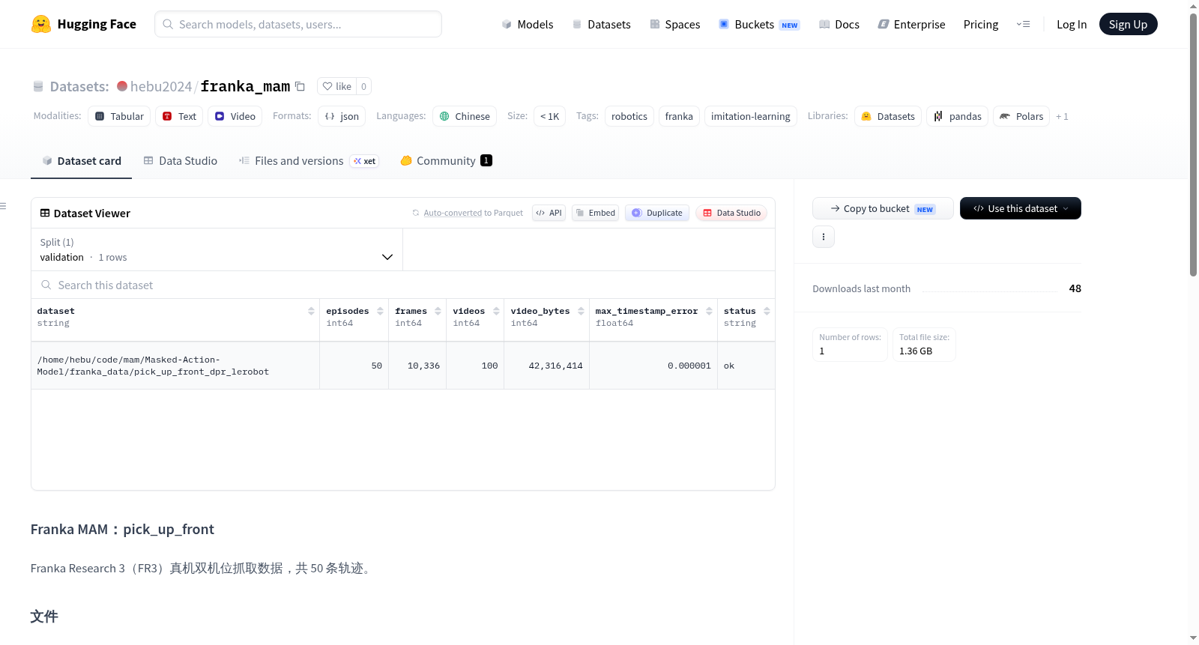Select the pandas library tag
Viewport: 1199px width, 645px height.
coord(958,116)
